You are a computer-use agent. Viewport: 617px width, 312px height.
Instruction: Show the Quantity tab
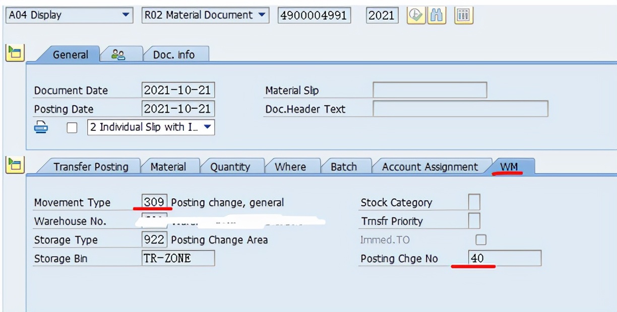[230, 167]
